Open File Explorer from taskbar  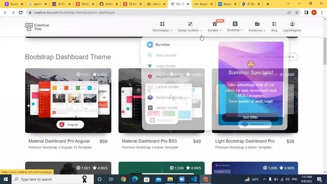[170, 179]
